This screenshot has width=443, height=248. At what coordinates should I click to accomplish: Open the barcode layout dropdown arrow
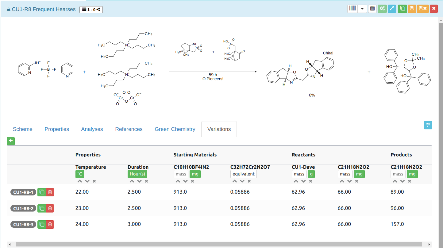[362, 9]
